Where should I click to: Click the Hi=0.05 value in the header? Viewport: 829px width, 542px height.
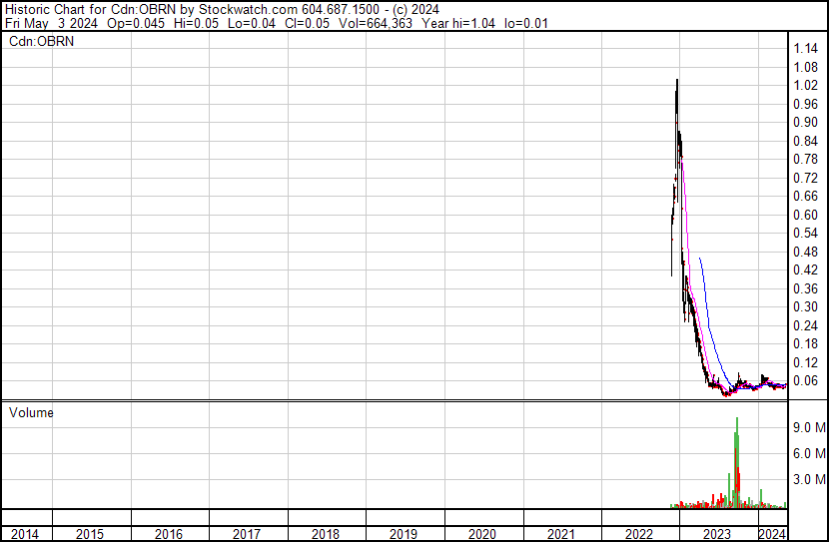click(197, 23)
